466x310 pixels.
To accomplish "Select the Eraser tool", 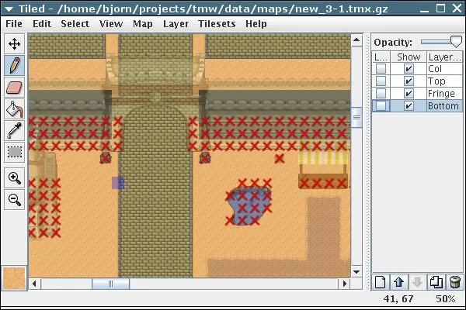I will click(14, 88).
